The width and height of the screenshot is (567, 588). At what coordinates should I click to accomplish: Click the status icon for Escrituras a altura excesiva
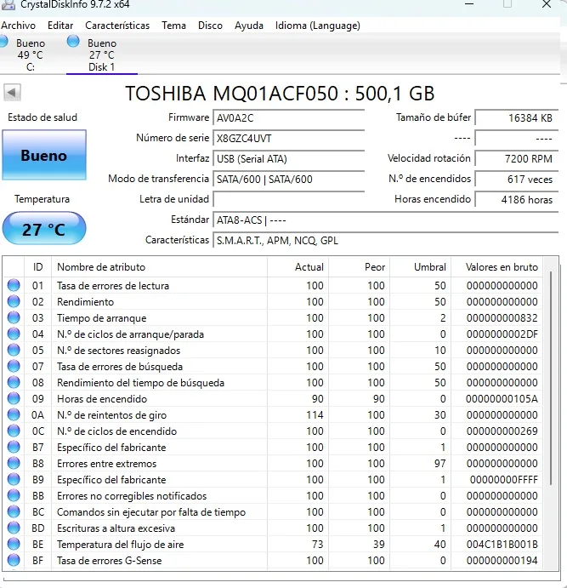click(x=14, y=528)
